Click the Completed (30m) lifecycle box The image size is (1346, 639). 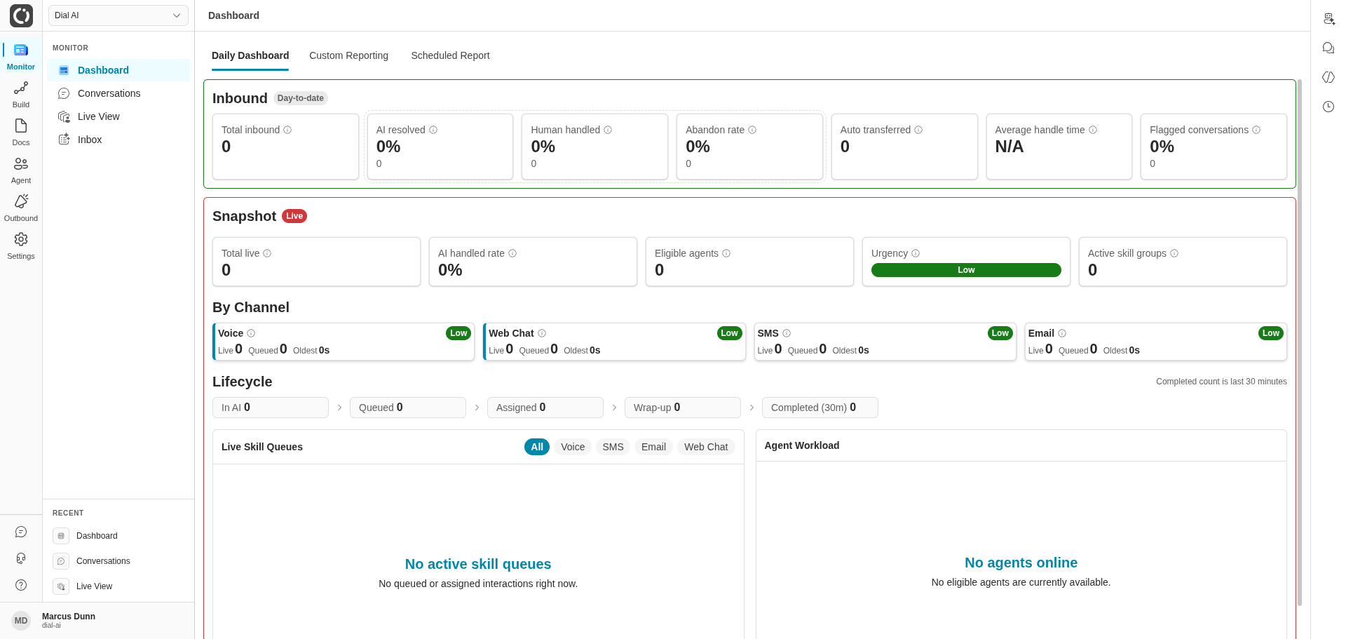pos(820,408)
